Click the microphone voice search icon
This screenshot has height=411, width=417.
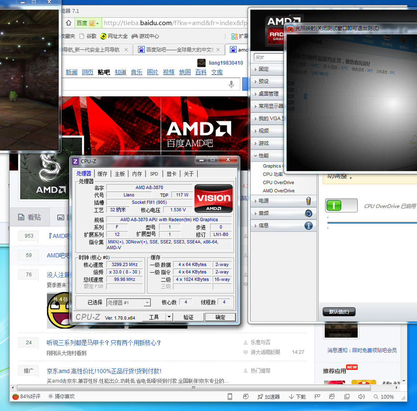click(x=231, y=84)
